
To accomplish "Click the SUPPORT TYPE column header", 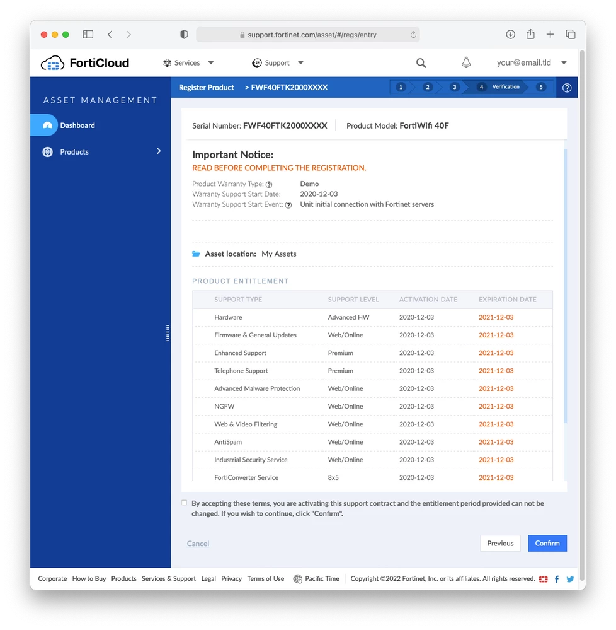I will click(238, 300).
